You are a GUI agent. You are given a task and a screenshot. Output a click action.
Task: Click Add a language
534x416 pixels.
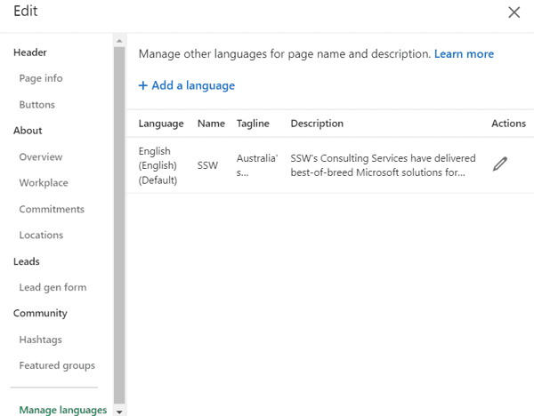(187, 85)
